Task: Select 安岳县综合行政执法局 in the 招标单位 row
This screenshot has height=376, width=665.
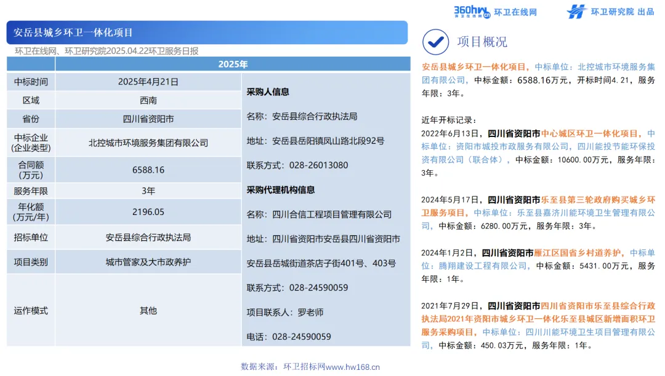Action: coord(148,238)
